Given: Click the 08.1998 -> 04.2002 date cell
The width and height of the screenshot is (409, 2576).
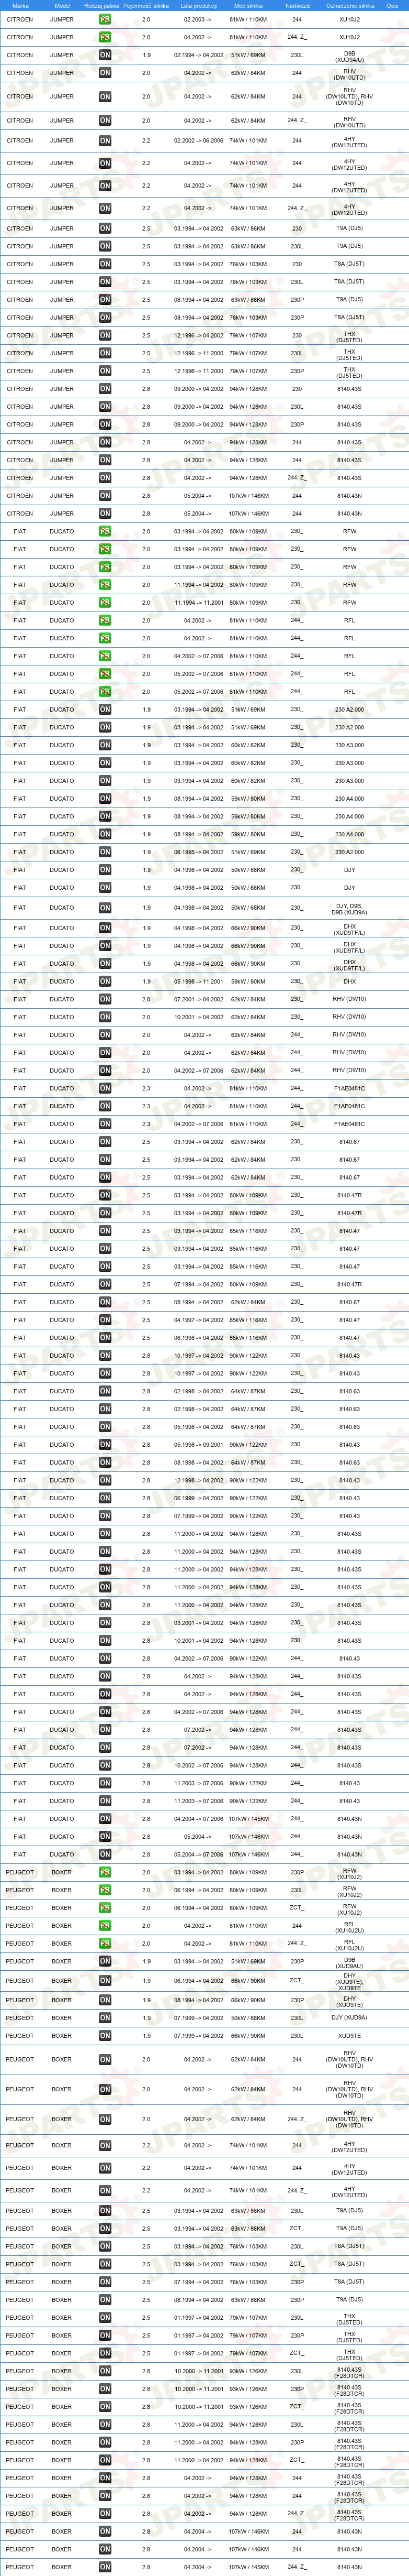Looking at the screenshot, I should click(x=199, y=1463).
